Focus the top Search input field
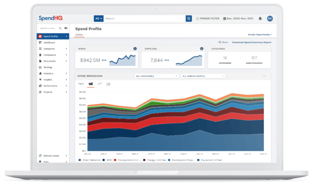310x186 pixels. point(145,19)
